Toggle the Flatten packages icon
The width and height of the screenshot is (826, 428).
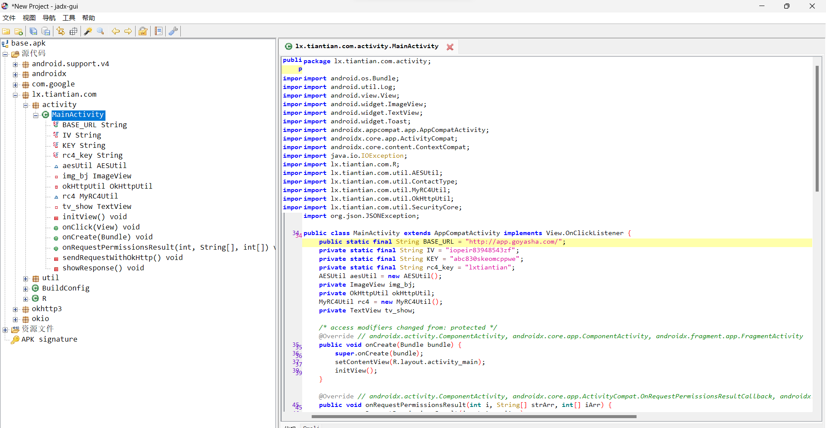coord(74,31)
